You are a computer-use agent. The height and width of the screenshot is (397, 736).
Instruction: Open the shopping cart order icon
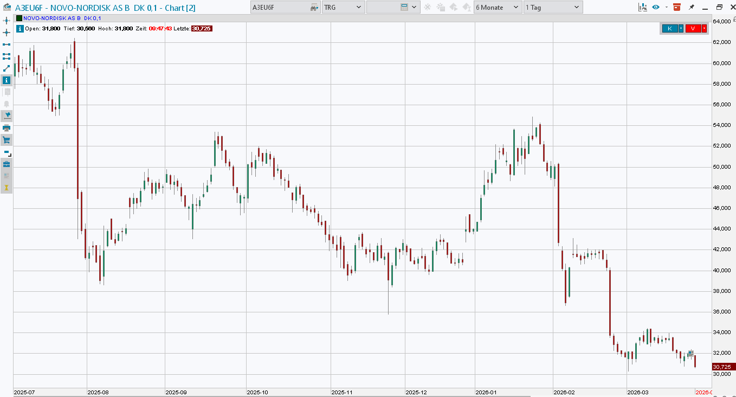pyautogui.click(x=7, y=140)
